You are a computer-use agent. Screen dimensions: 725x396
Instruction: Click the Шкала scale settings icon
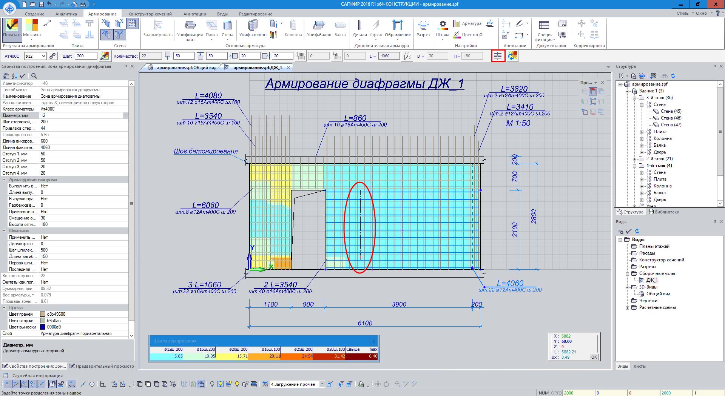click(443, 28)
